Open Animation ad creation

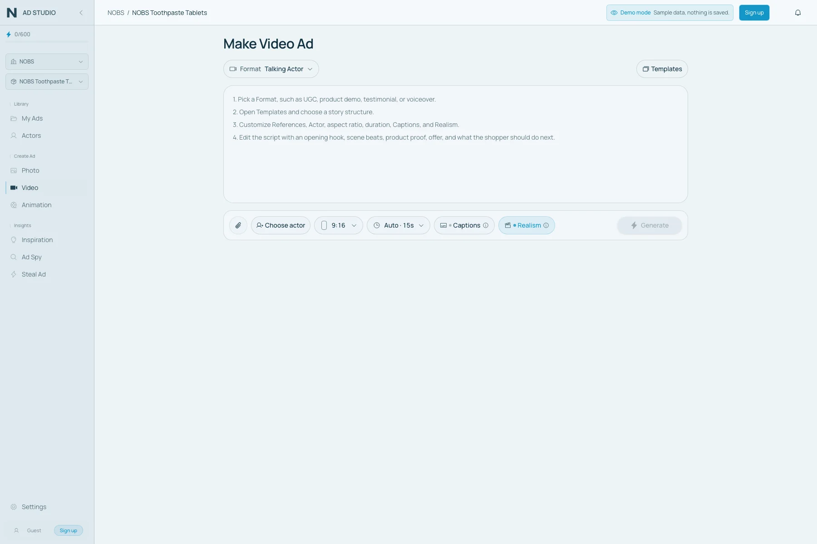47,205
